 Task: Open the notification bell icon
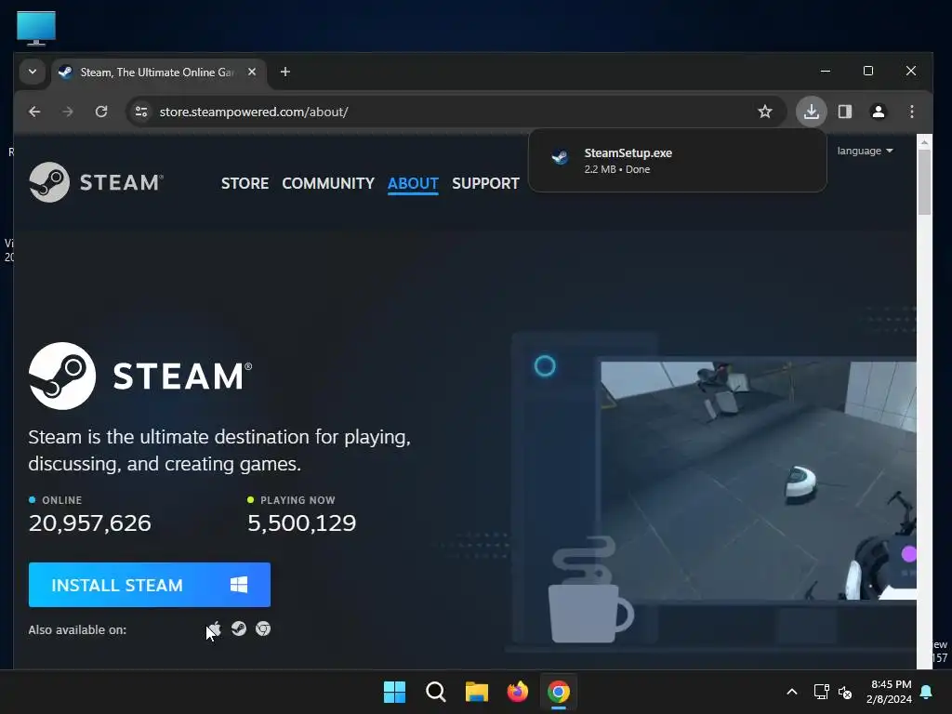(927, 692)
